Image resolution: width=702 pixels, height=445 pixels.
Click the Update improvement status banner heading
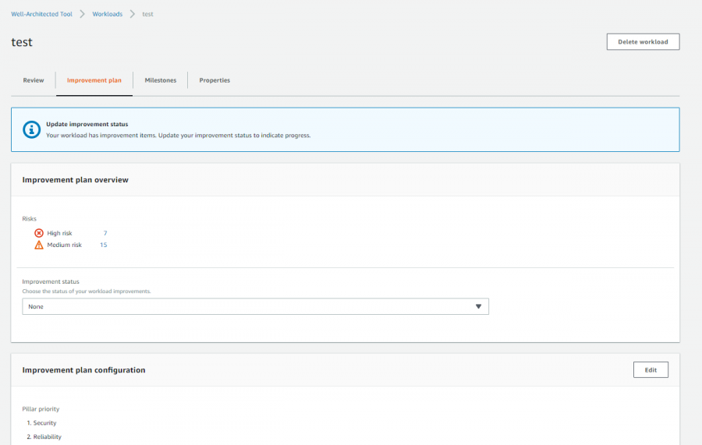pyautogui.click(x=87, y=124)
